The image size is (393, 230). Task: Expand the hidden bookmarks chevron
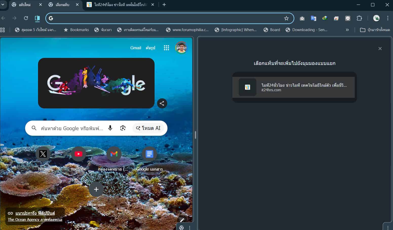347,30
